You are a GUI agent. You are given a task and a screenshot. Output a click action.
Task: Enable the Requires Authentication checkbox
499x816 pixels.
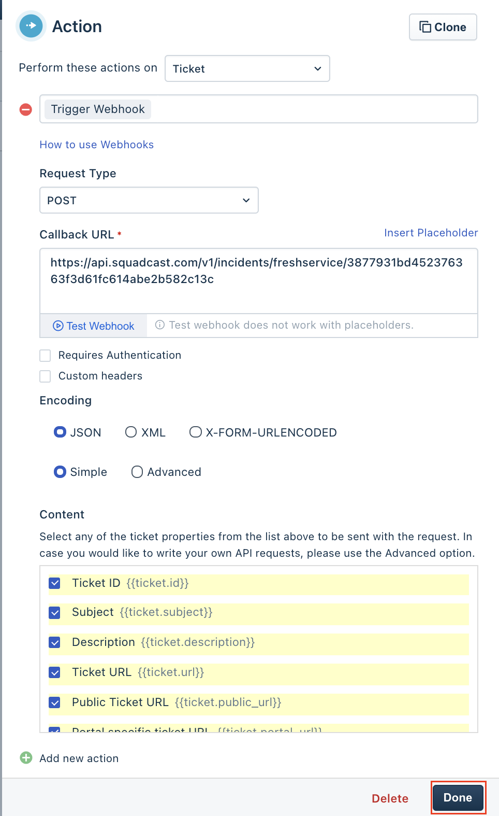tap(45, 355)
